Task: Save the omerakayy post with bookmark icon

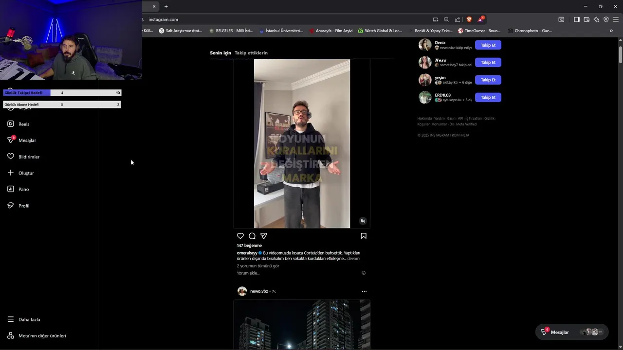Action: click(x=364, y=236)
